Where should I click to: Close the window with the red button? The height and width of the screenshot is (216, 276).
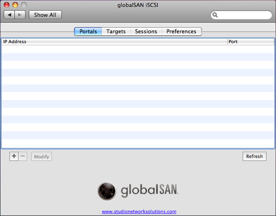tap(7, 5)
